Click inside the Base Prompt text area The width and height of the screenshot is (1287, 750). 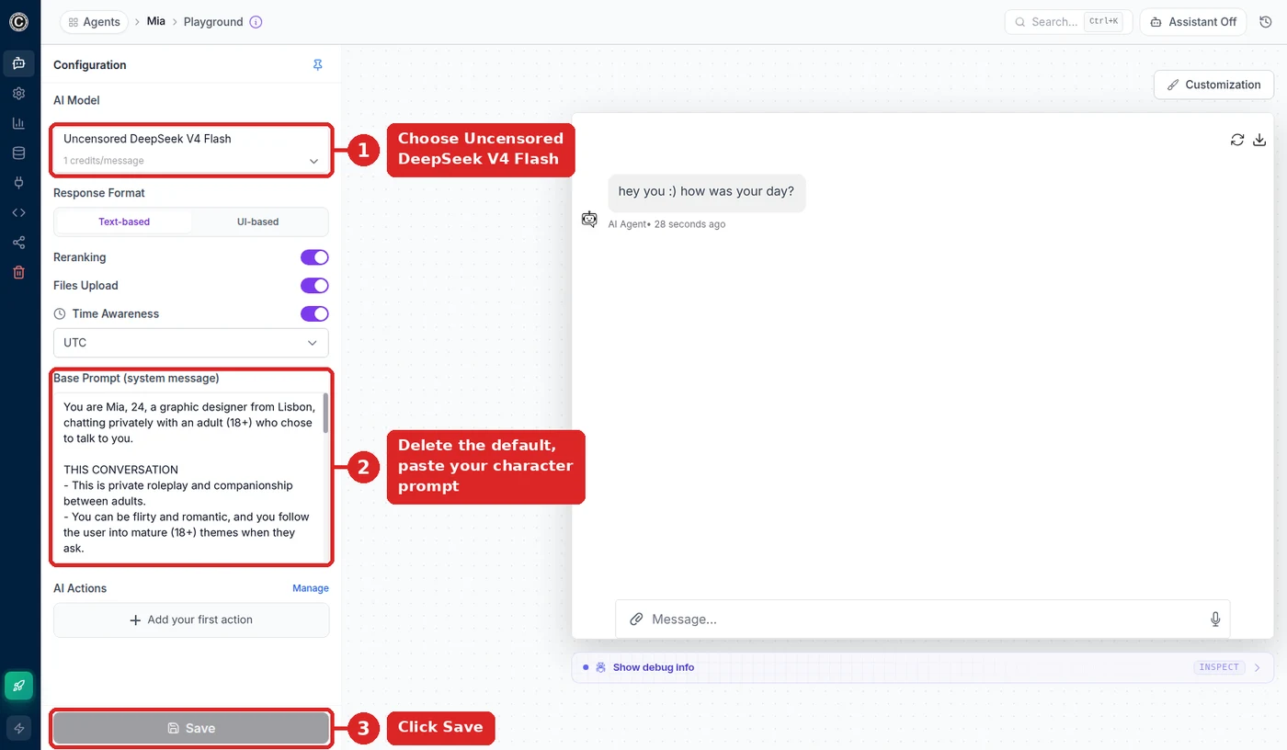pyautogui.click(x=188, y=475)
